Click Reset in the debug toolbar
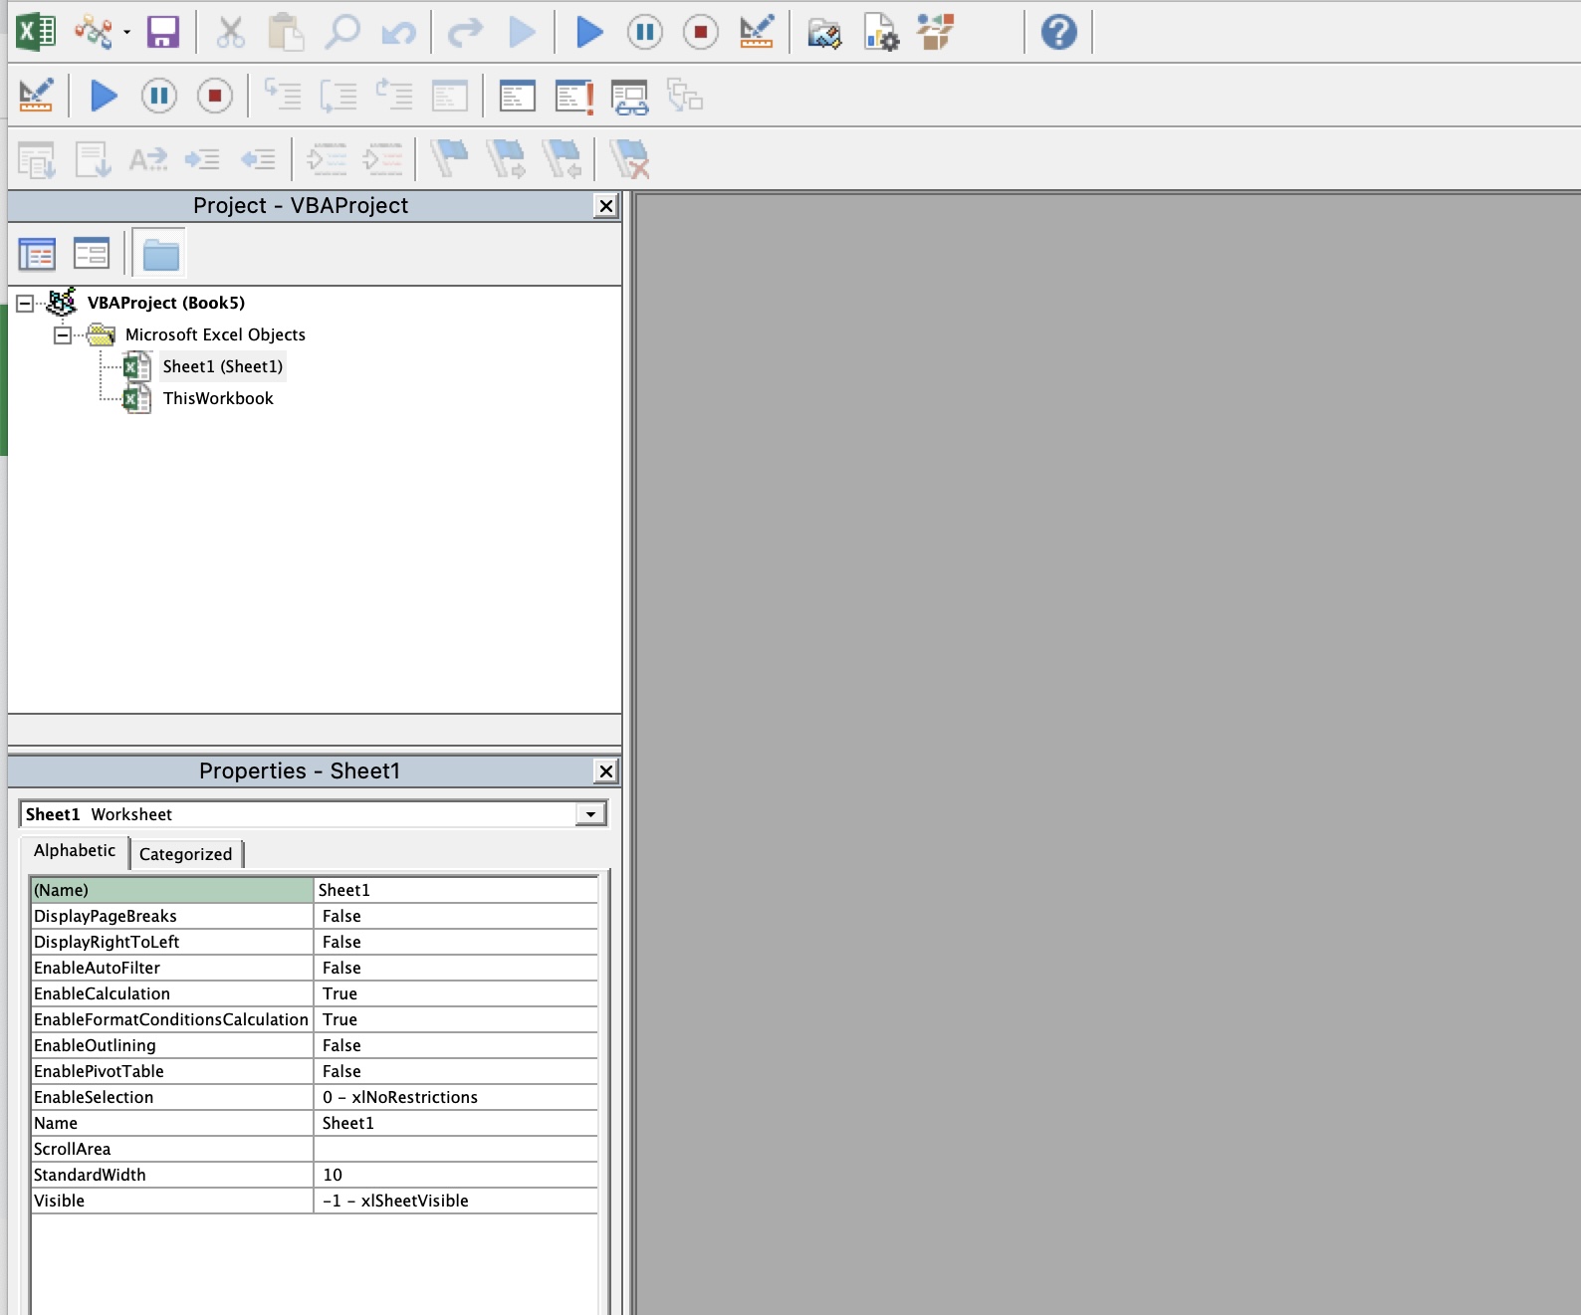The image size is (1581, 1315). tap(215, 96)
